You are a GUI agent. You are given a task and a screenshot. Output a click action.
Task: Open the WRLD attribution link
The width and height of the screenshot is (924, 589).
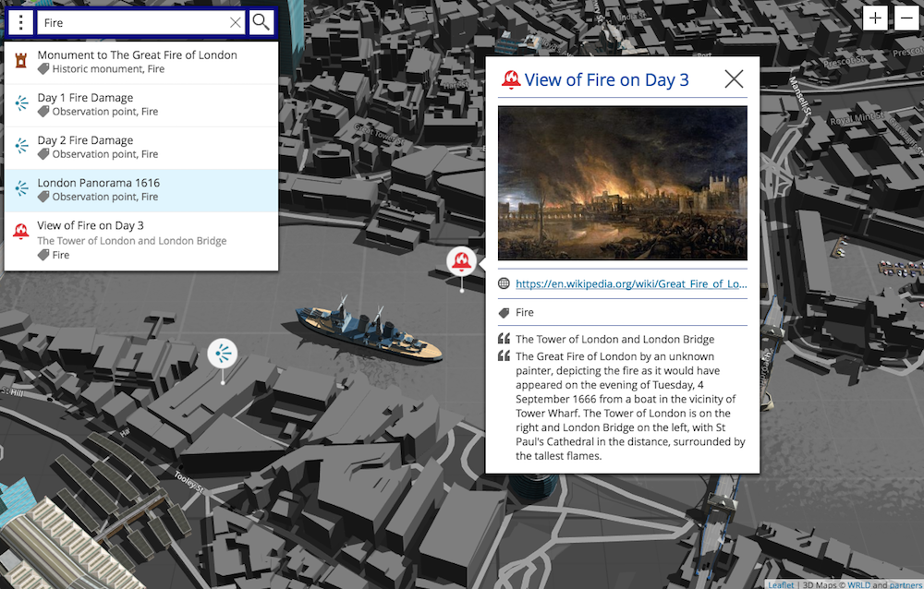[x=858, y=585]
